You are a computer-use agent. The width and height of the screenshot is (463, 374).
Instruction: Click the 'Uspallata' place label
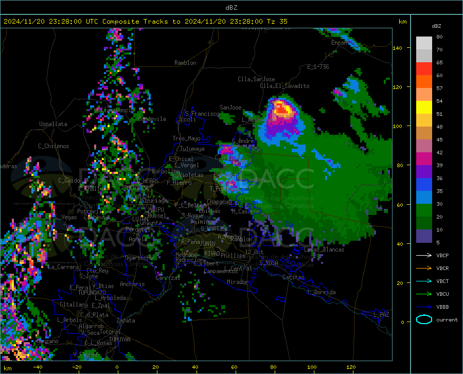pos(53,124)
